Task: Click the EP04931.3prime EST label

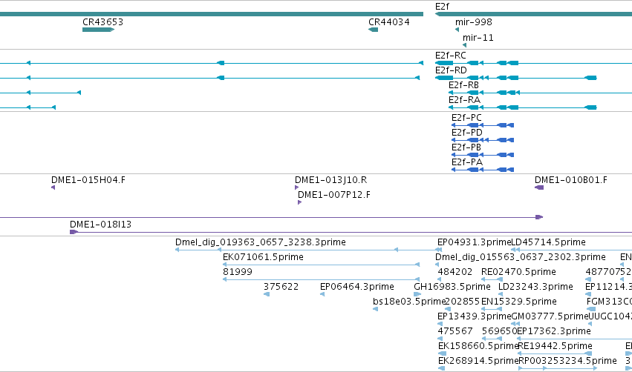Action: [474, 242]
